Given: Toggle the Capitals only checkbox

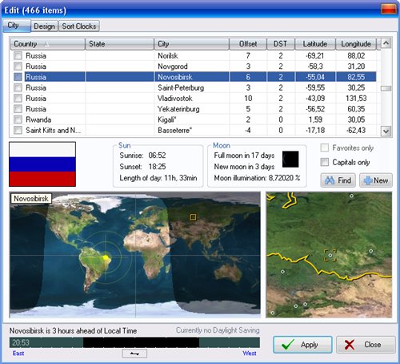Looking at the screenshot, I should coord(325,162).
